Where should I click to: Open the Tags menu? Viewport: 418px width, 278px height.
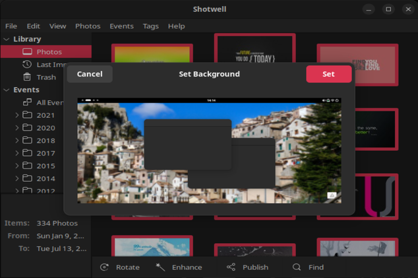[150, 26]
